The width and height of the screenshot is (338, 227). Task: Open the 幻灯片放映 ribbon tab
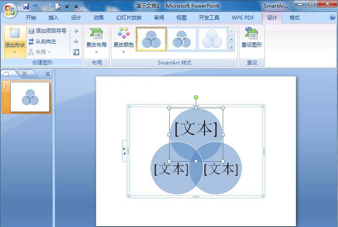point(129,18)
